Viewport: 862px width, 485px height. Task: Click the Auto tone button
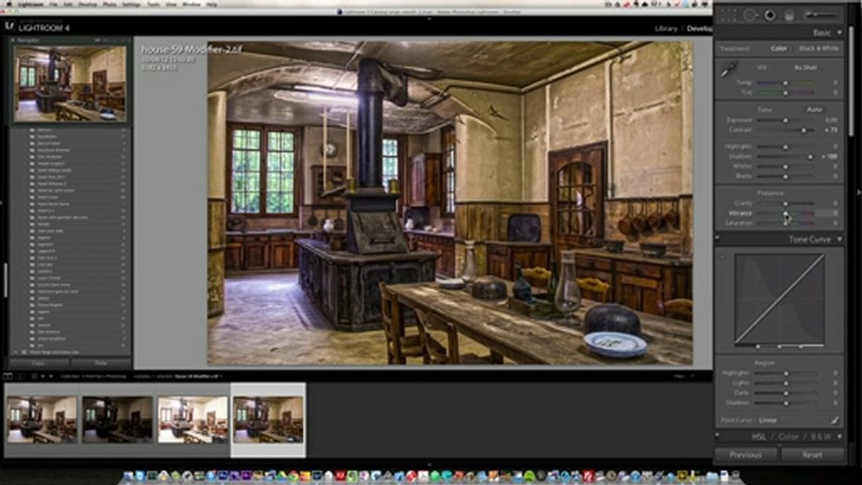coord(815,109)
